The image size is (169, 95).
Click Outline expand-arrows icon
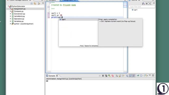[x=150, y=3]
